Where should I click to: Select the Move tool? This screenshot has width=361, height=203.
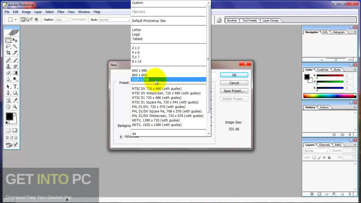(x=15, y=40)
